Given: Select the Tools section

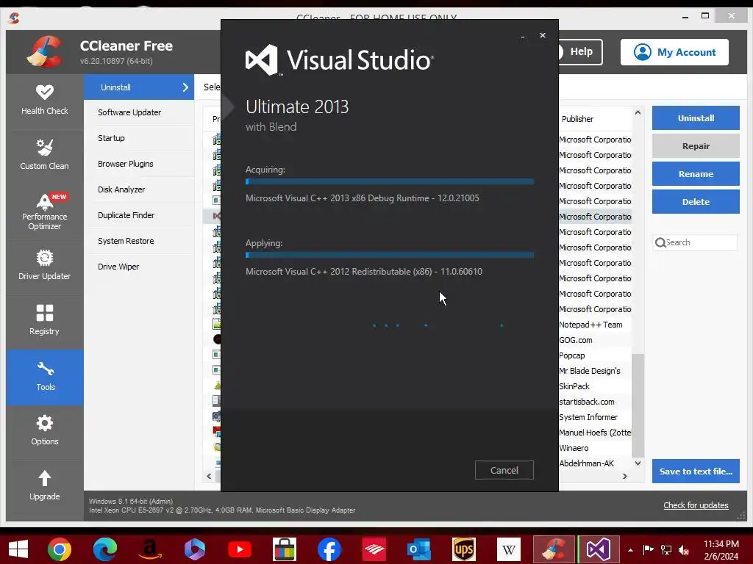Looking at the screenshot, I should tap(45, 377).
